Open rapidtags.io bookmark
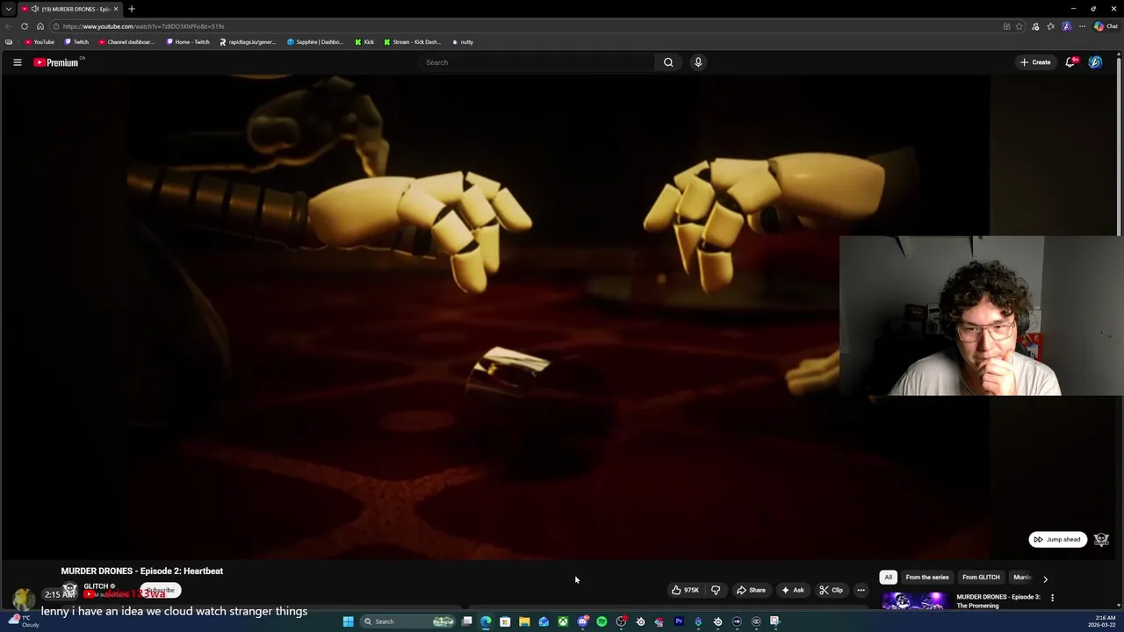The height and width of the screenshot is (632, 1124). pos(248,42)
